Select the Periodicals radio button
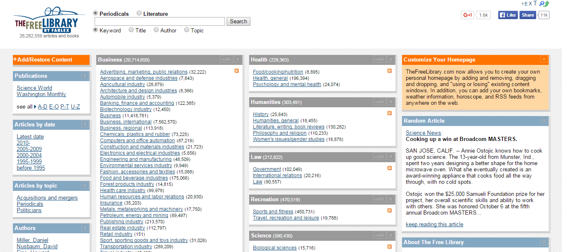562x252 pixels. pyautogui.click(x=95, y=13)
